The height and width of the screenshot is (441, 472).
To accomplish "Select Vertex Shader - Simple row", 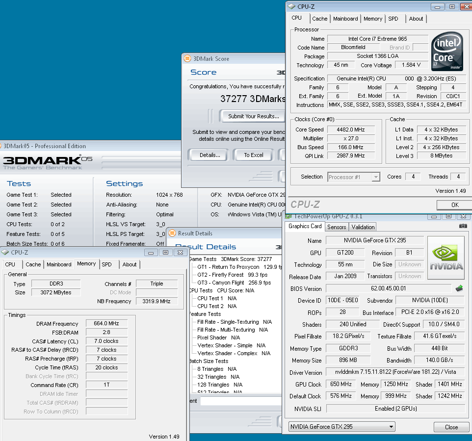I will point(232,345).
